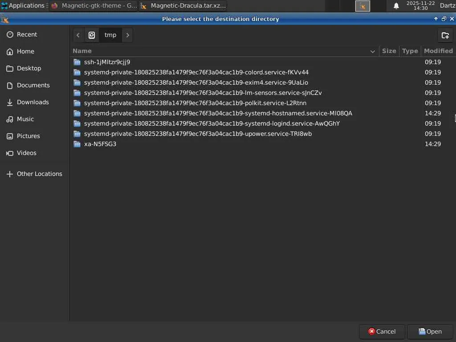456x342 pixels.
Task: Select the xa-N5FSG3 folder
Action: pos(100,144)
